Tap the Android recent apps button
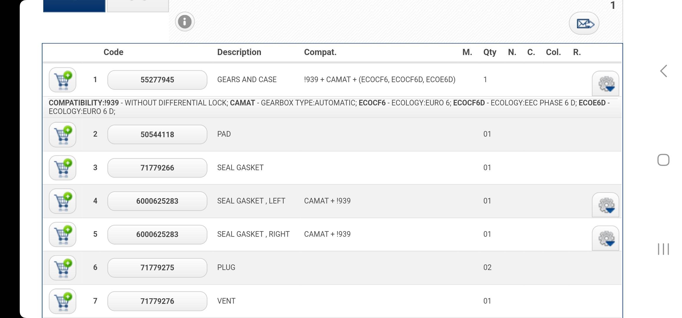The width and height of the screenshot is (682, 318). [x=663, y=249]
